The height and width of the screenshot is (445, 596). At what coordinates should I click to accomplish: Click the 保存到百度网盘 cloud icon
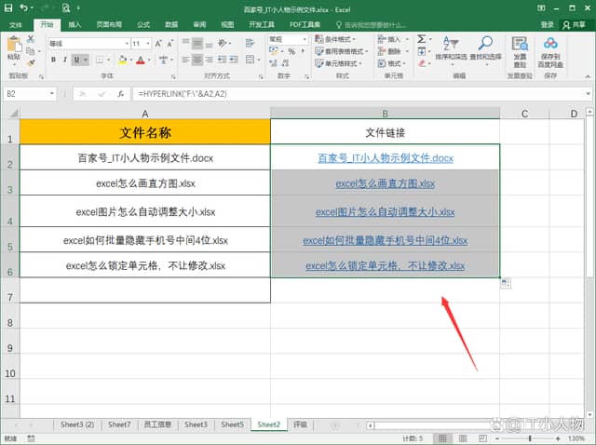click(x=550, y=48)
